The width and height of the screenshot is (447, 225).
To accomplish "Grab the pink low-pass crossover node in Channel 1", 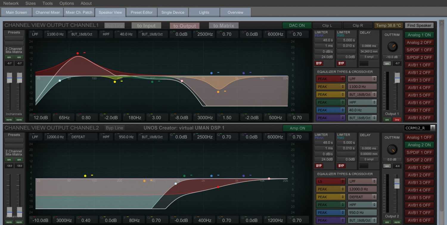I will pyautogui.click(x=182, y=81).
